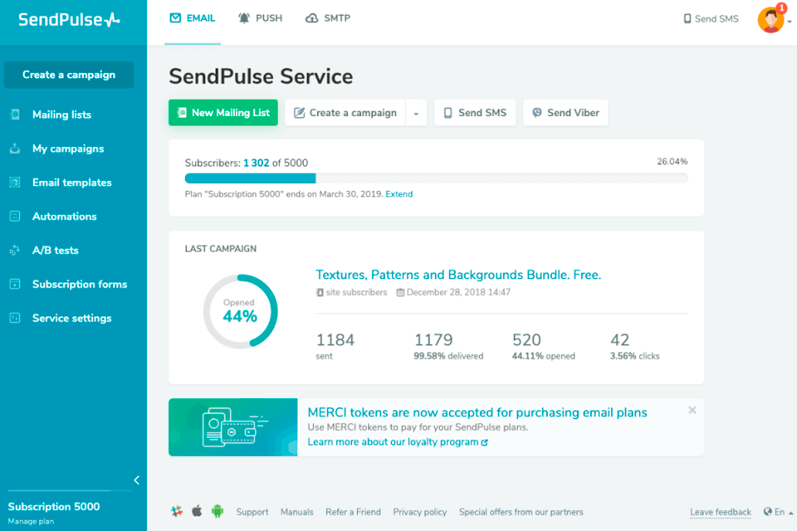Click the Email templates sidebar icon
The width and height of the screenshot is (797, 531).
point(15,183)
